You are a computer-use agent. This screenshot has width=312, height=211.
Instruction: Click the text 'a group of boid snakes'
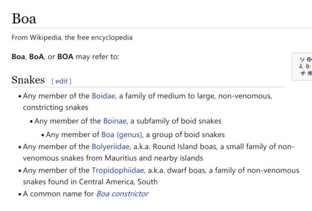coord(185,135)
